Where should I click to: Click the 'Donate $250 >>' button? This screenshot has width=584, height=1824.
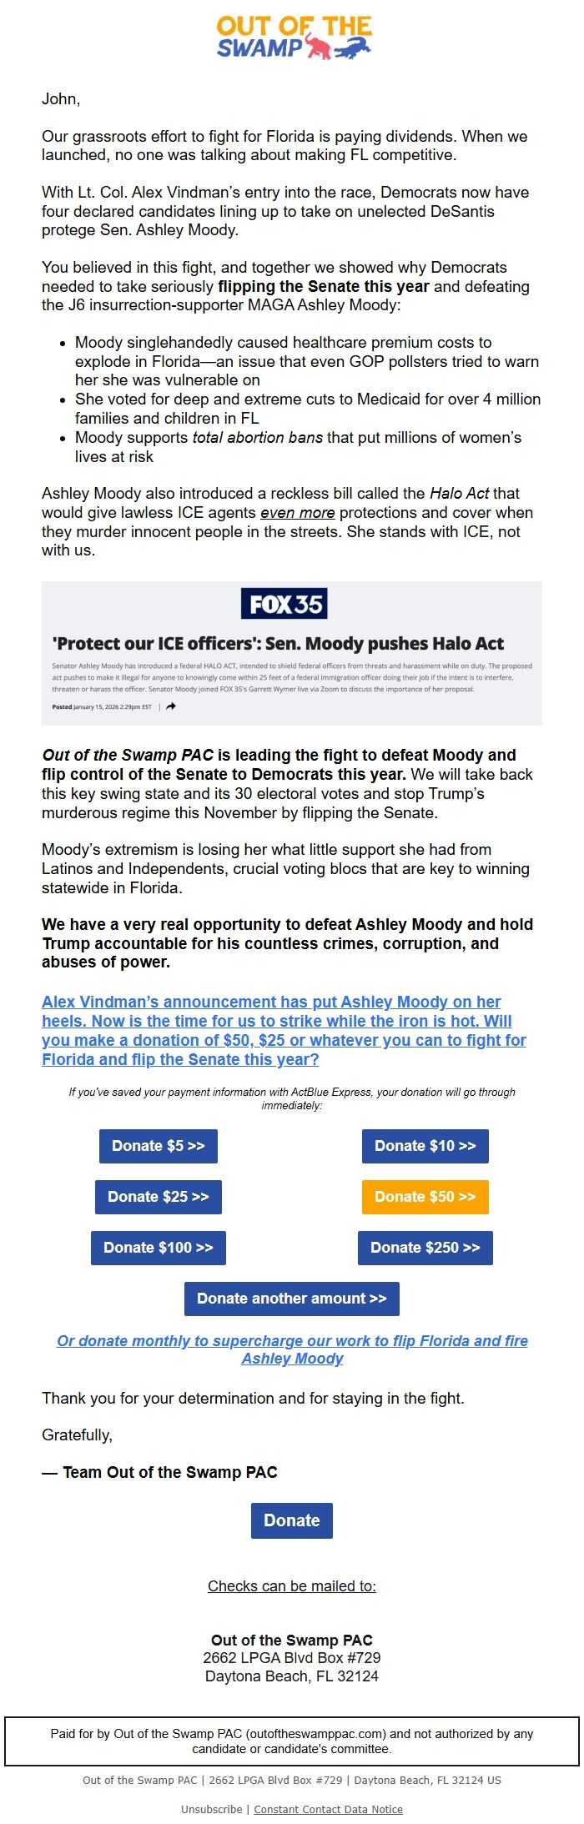pyautogui.click(x=425, y=1248)
